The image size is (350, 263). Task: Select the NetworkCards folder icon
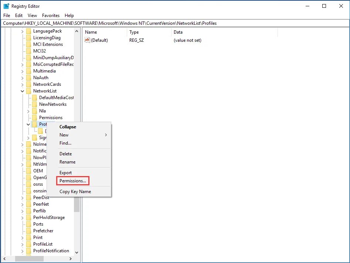tap(28, 84)
